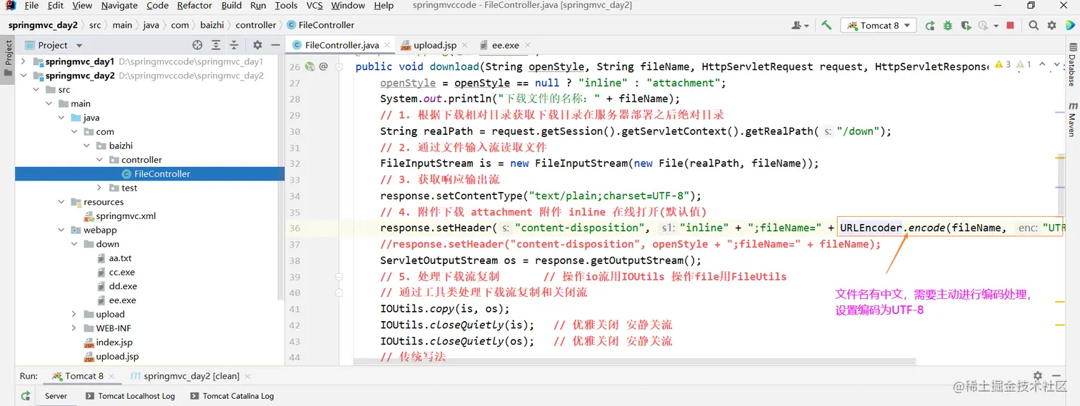Viewport: 1080px width, 406px height.
Task: Click the web endpoint gutter icon on line 26
Action: click(309, 66)
